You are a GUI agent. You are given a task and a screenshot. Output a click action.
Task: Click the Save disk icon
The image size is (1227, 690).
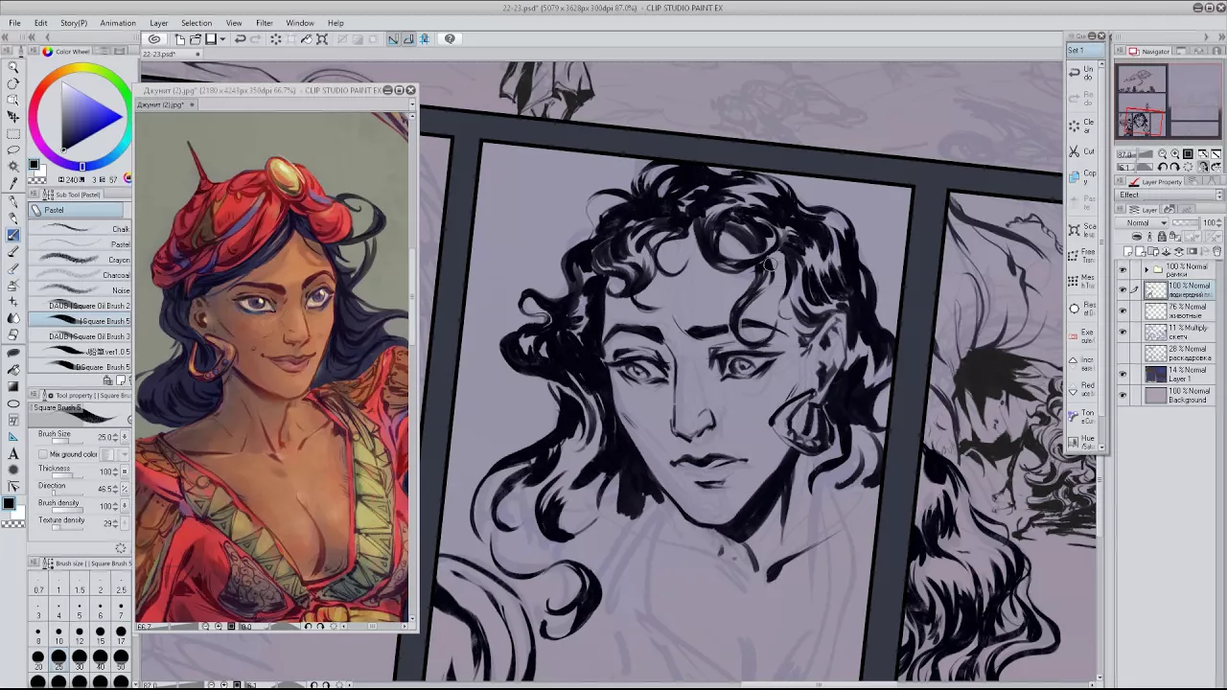[211, 39]
